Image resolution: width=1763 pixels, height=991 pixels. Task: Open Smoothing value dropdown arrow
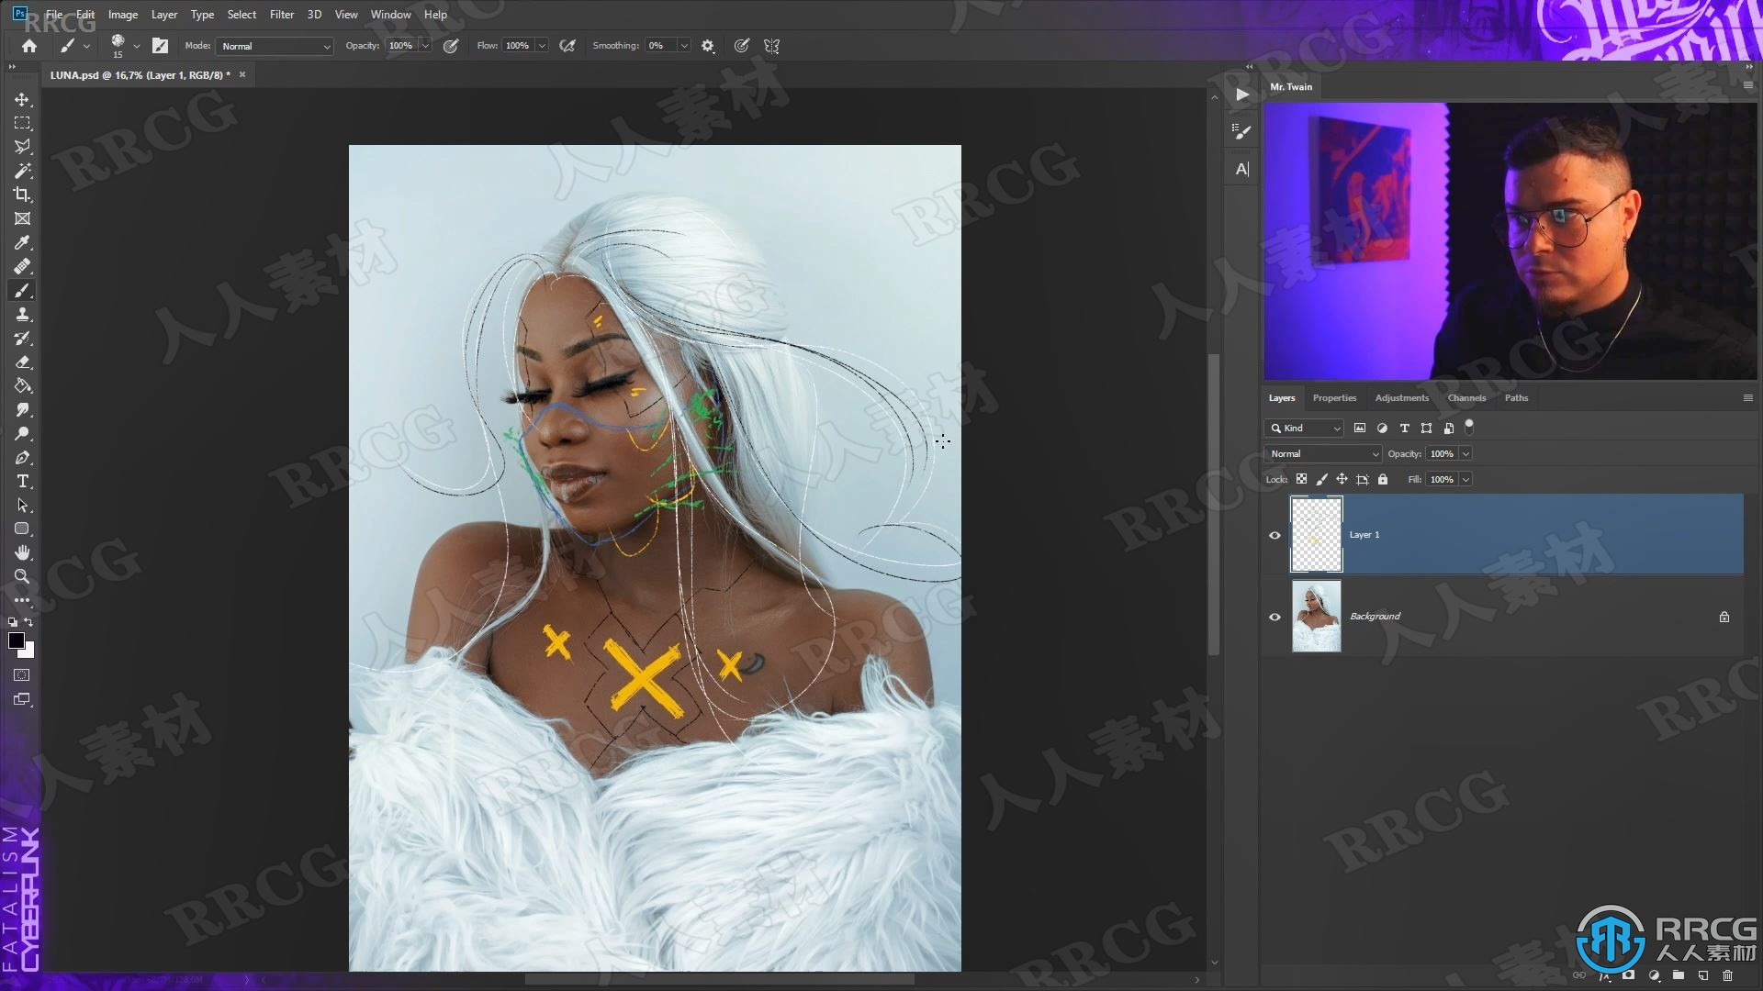(x=684, y=46)
